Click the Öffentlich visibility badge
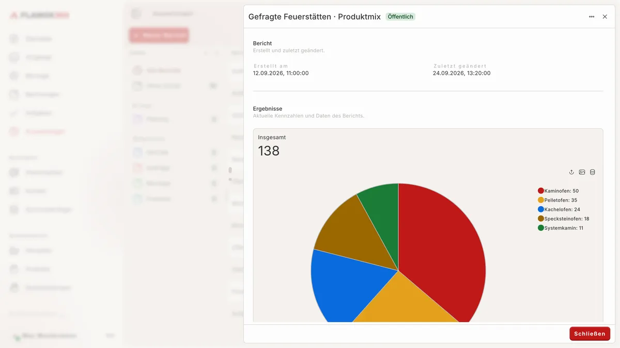 tap(400, 16)
